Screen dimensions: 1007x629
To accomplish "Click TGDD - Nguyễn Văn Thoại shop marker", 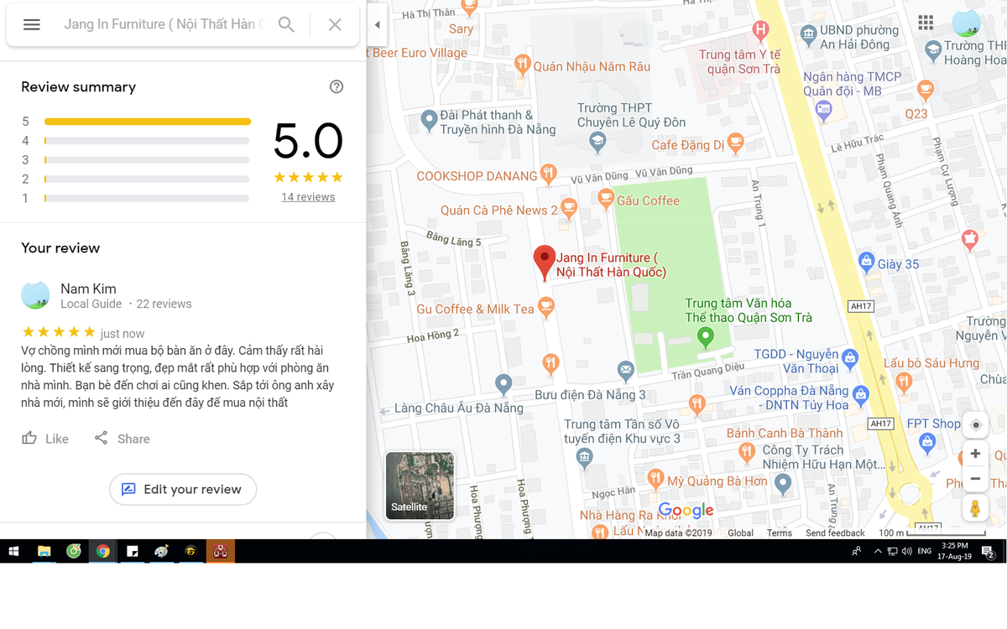I will [x=850, y=358].
